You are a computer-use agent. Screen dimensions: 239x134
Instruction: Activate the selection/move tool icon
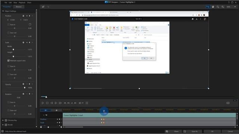click(208, 7)
